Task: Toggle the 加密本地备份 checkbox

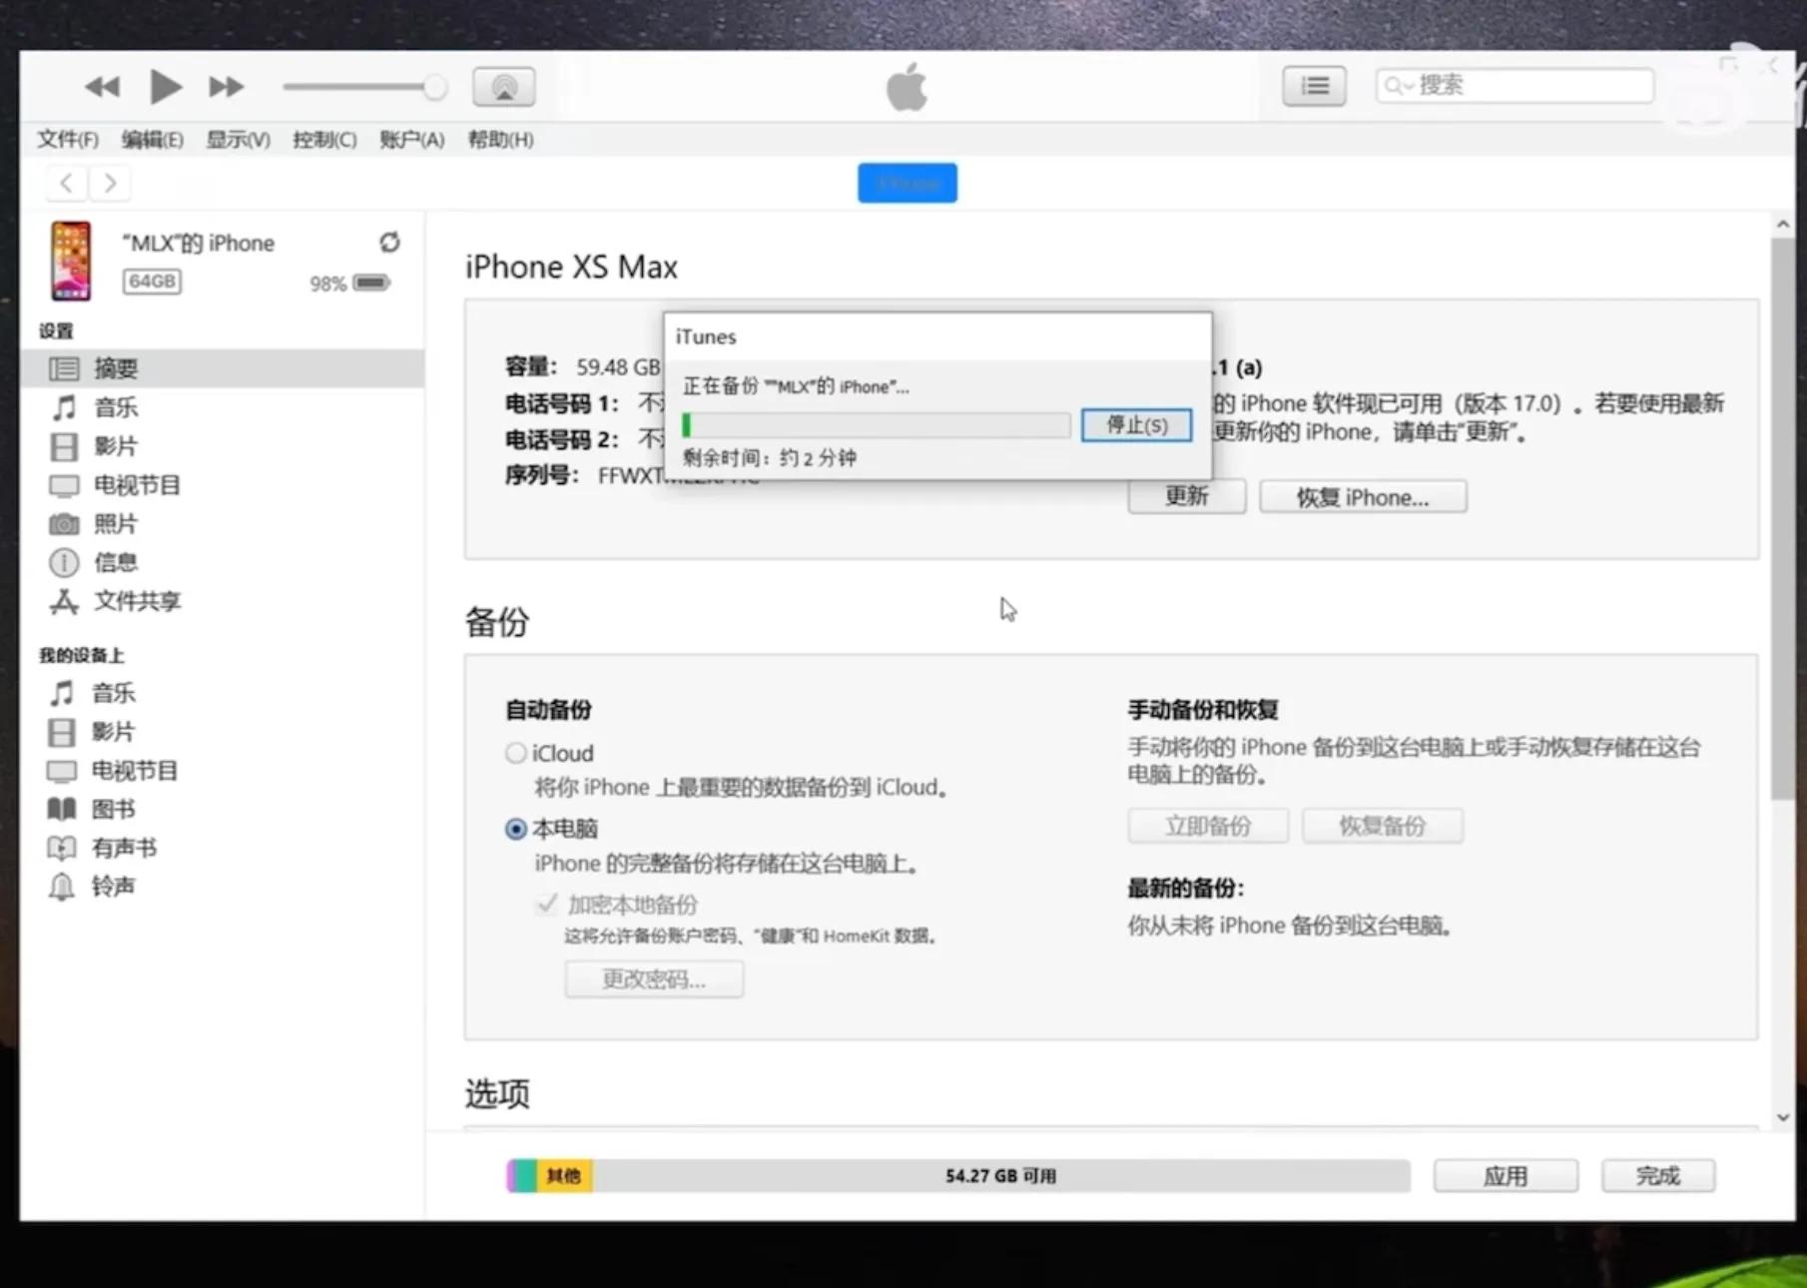Action: point(546,904)
